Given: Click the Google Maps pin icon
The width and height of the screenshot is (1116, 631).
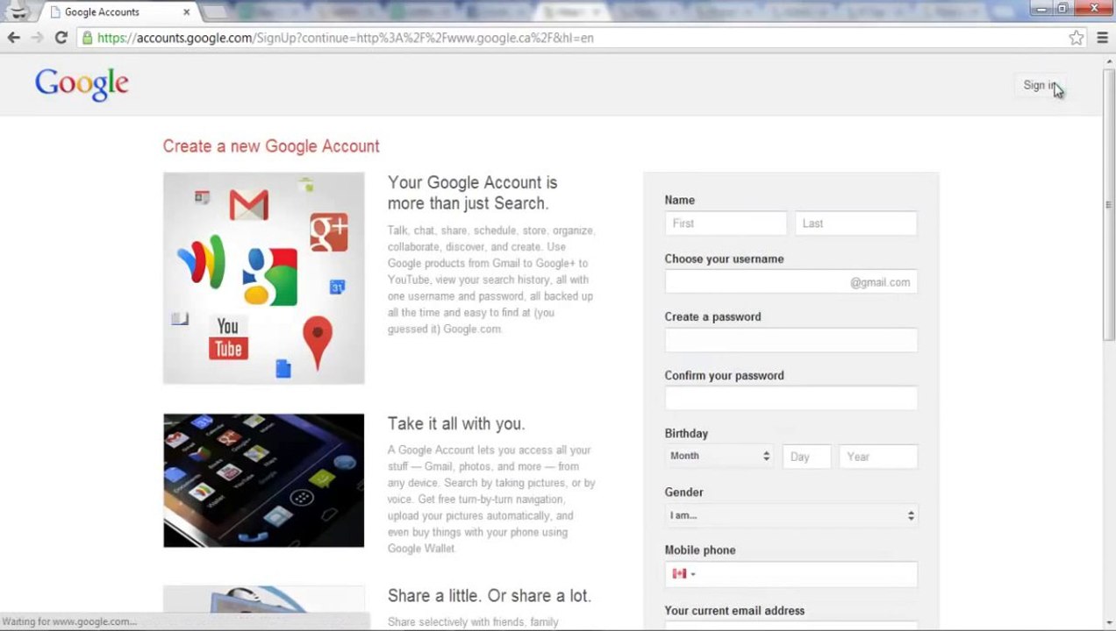Looking at the screenshot, I should pos(318,342).
